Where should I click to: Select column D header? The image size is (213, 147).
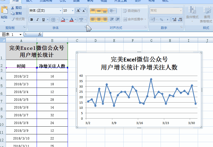click(96, 41)
